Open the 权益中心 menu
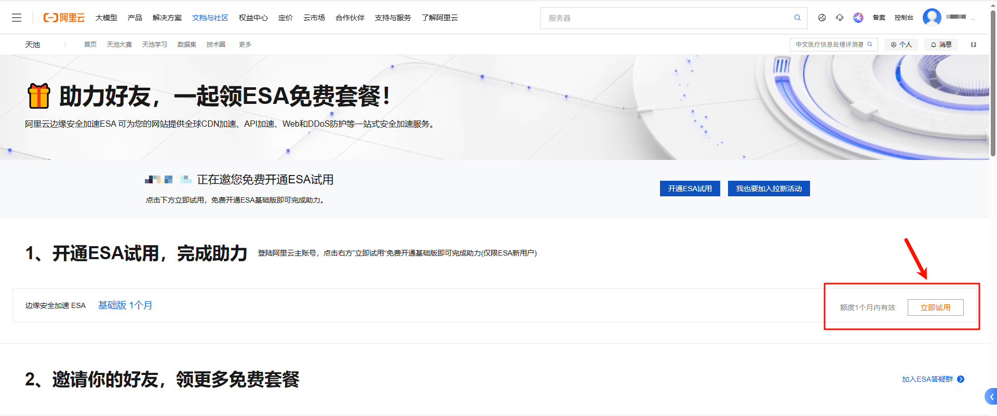997x416 pixels. [x=253, y=18]
